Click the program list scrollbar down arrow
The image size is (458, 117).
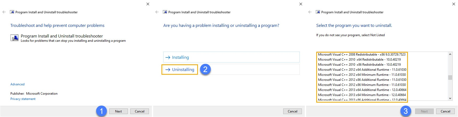click(x=450, y=98)
